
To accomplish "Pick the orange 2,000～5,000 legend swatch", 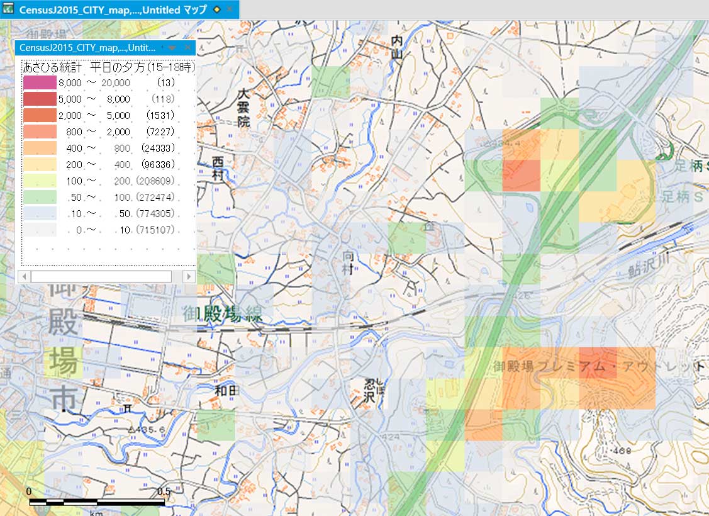I will (40, 115).
